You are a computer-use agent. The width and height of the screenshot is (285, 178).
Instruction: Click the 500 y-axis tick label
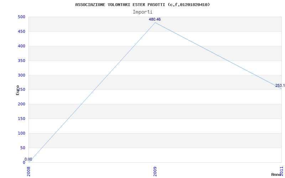point(21,17)
